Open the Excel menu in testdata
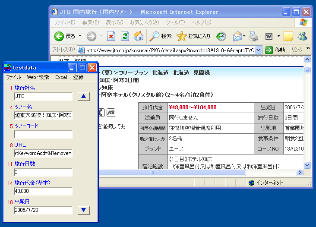 61,77
